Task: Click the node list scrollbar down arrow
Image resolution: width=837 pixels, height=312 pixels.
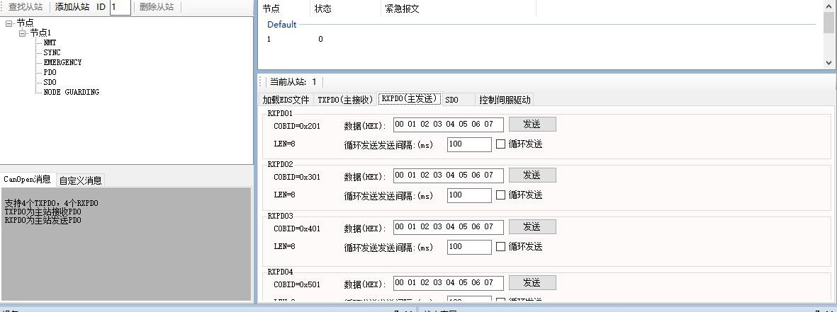Action: 829,62
